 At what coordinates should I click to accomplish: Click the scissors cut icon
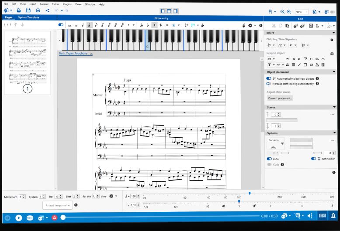pos(274,26)
